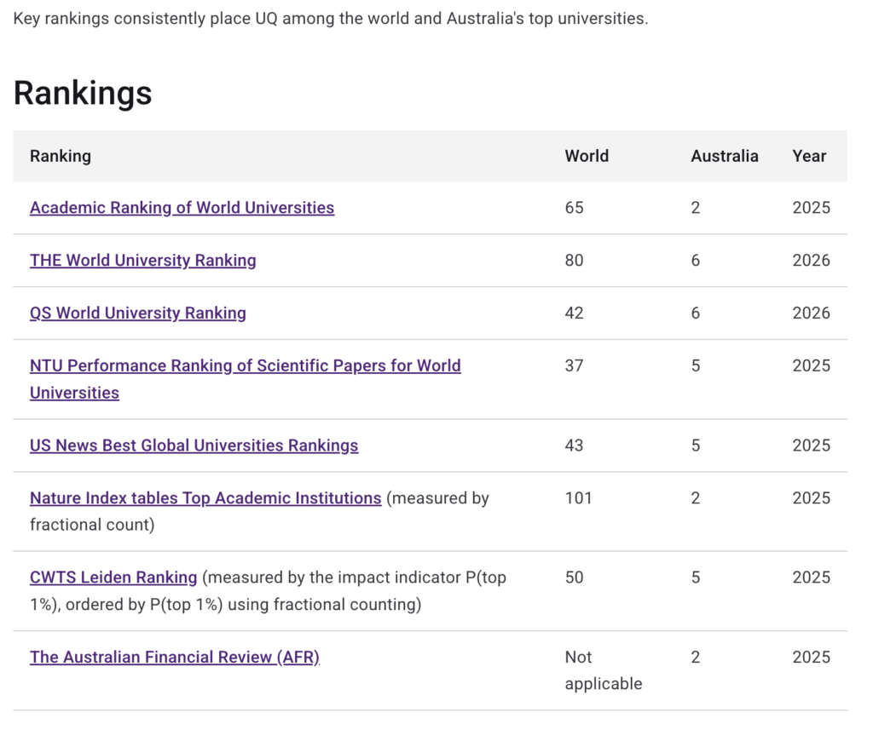Open THE World University Ranking link
Image resolution: width=873 pixels, height=730 pixels.
142,260
